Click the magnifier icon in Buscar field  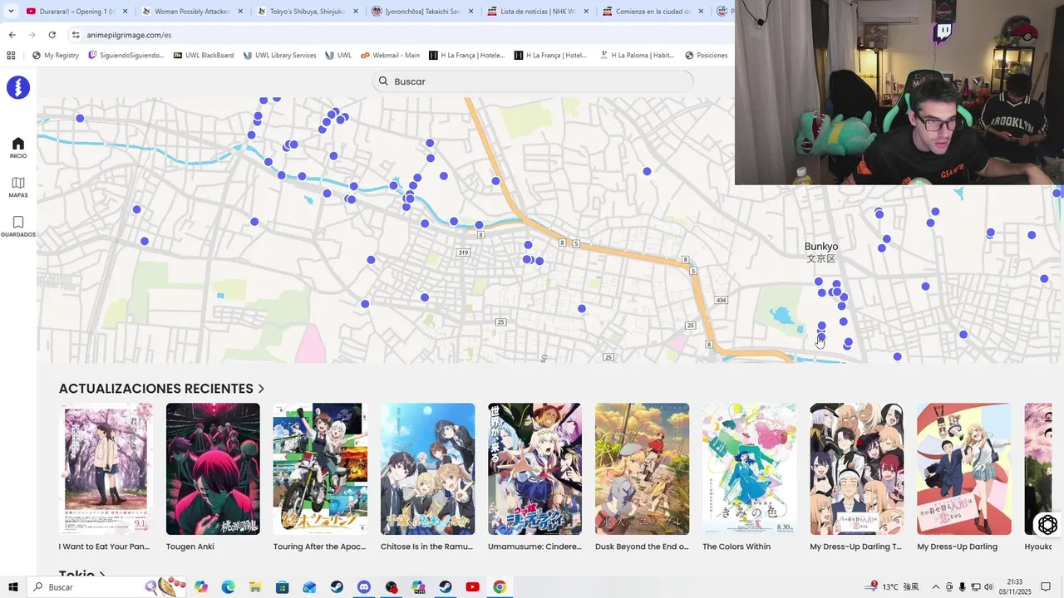click(x=383, y=81)
